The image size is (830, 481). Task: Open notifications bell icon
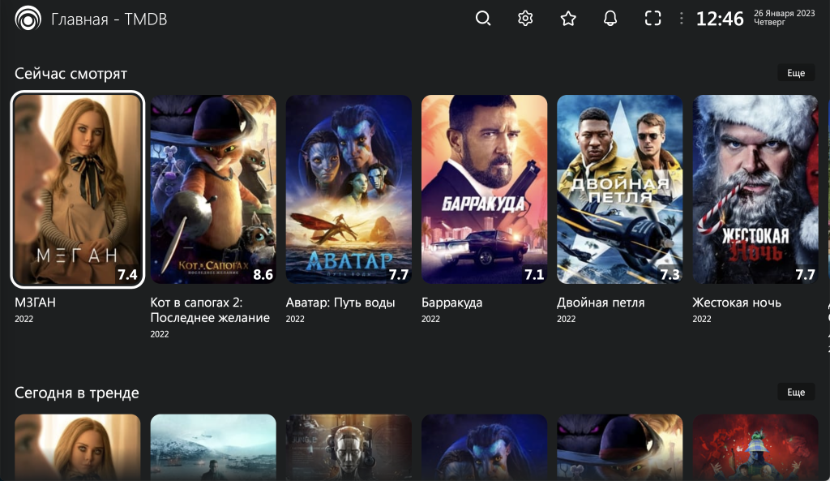click(610, 19)
